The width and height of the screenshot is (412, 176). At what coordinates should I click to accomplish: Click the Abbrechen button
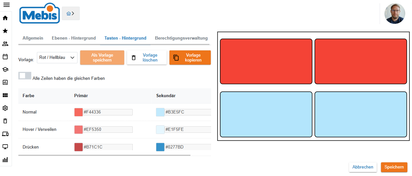(363, 167)
